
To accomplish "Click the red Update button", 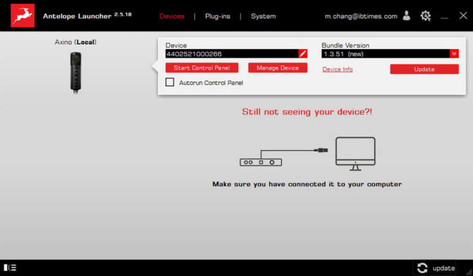I will (424, 69).
